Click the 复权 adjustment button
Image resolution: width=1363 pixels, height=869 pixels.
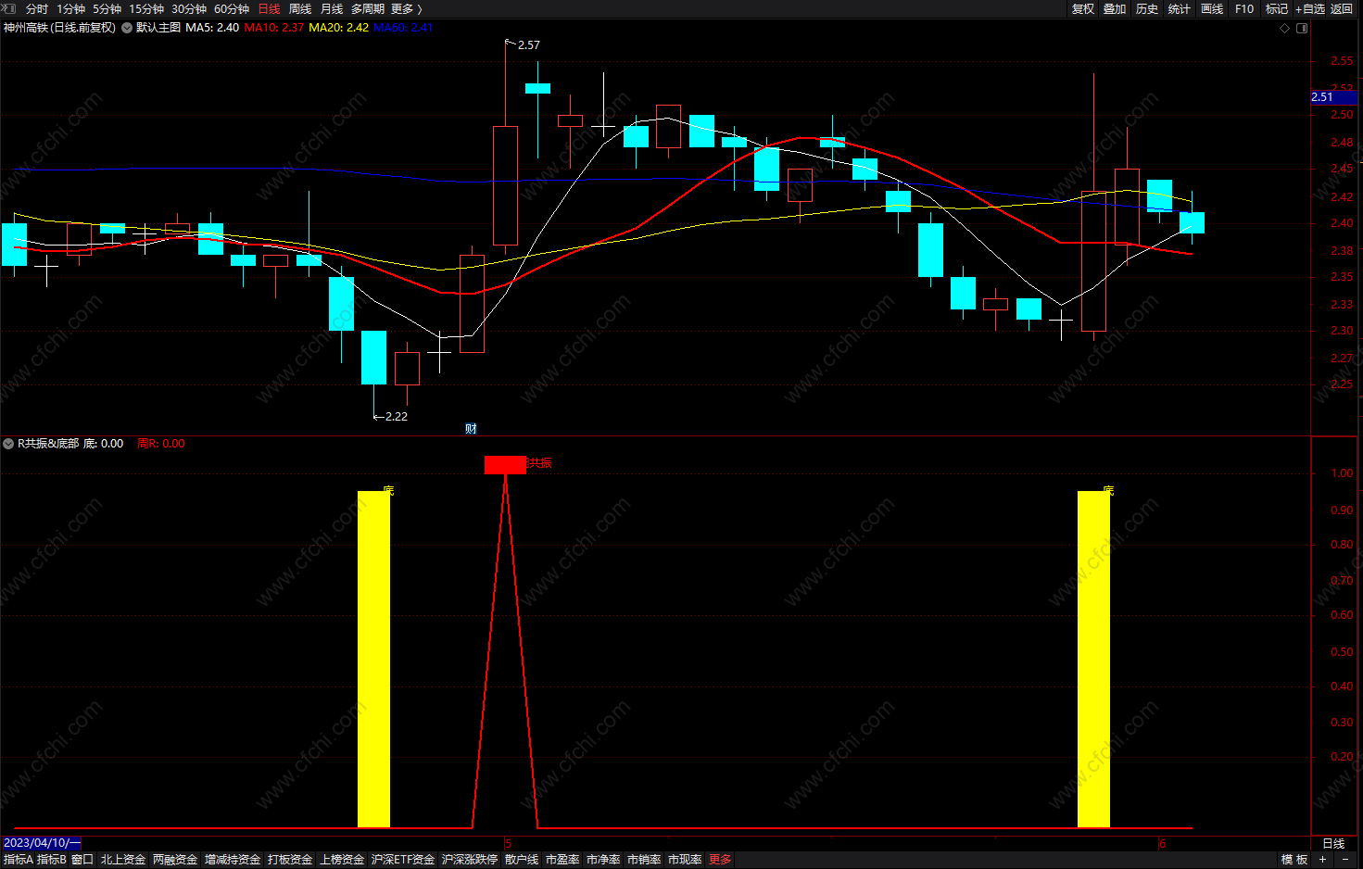coord(1083,8)
